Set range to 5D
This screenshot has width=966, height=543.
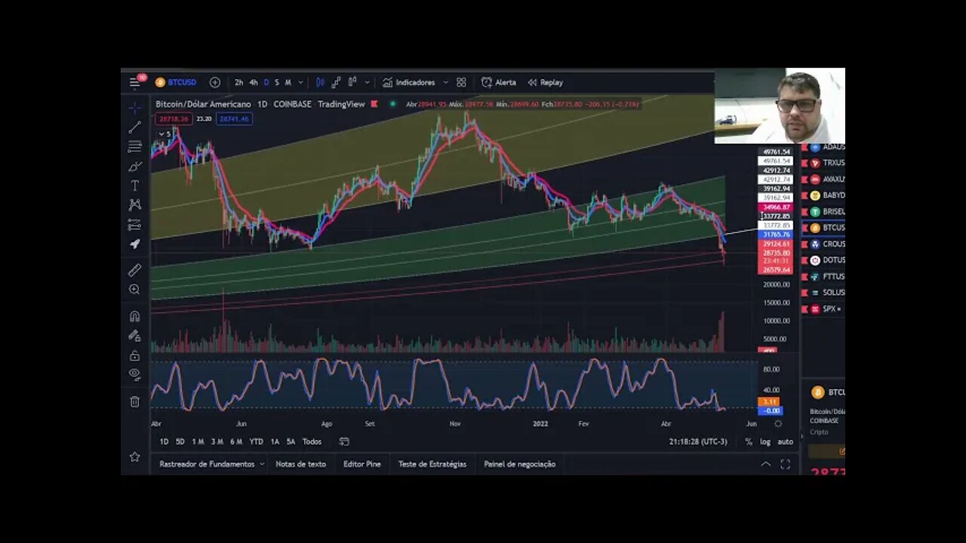(x=180, y=441)
